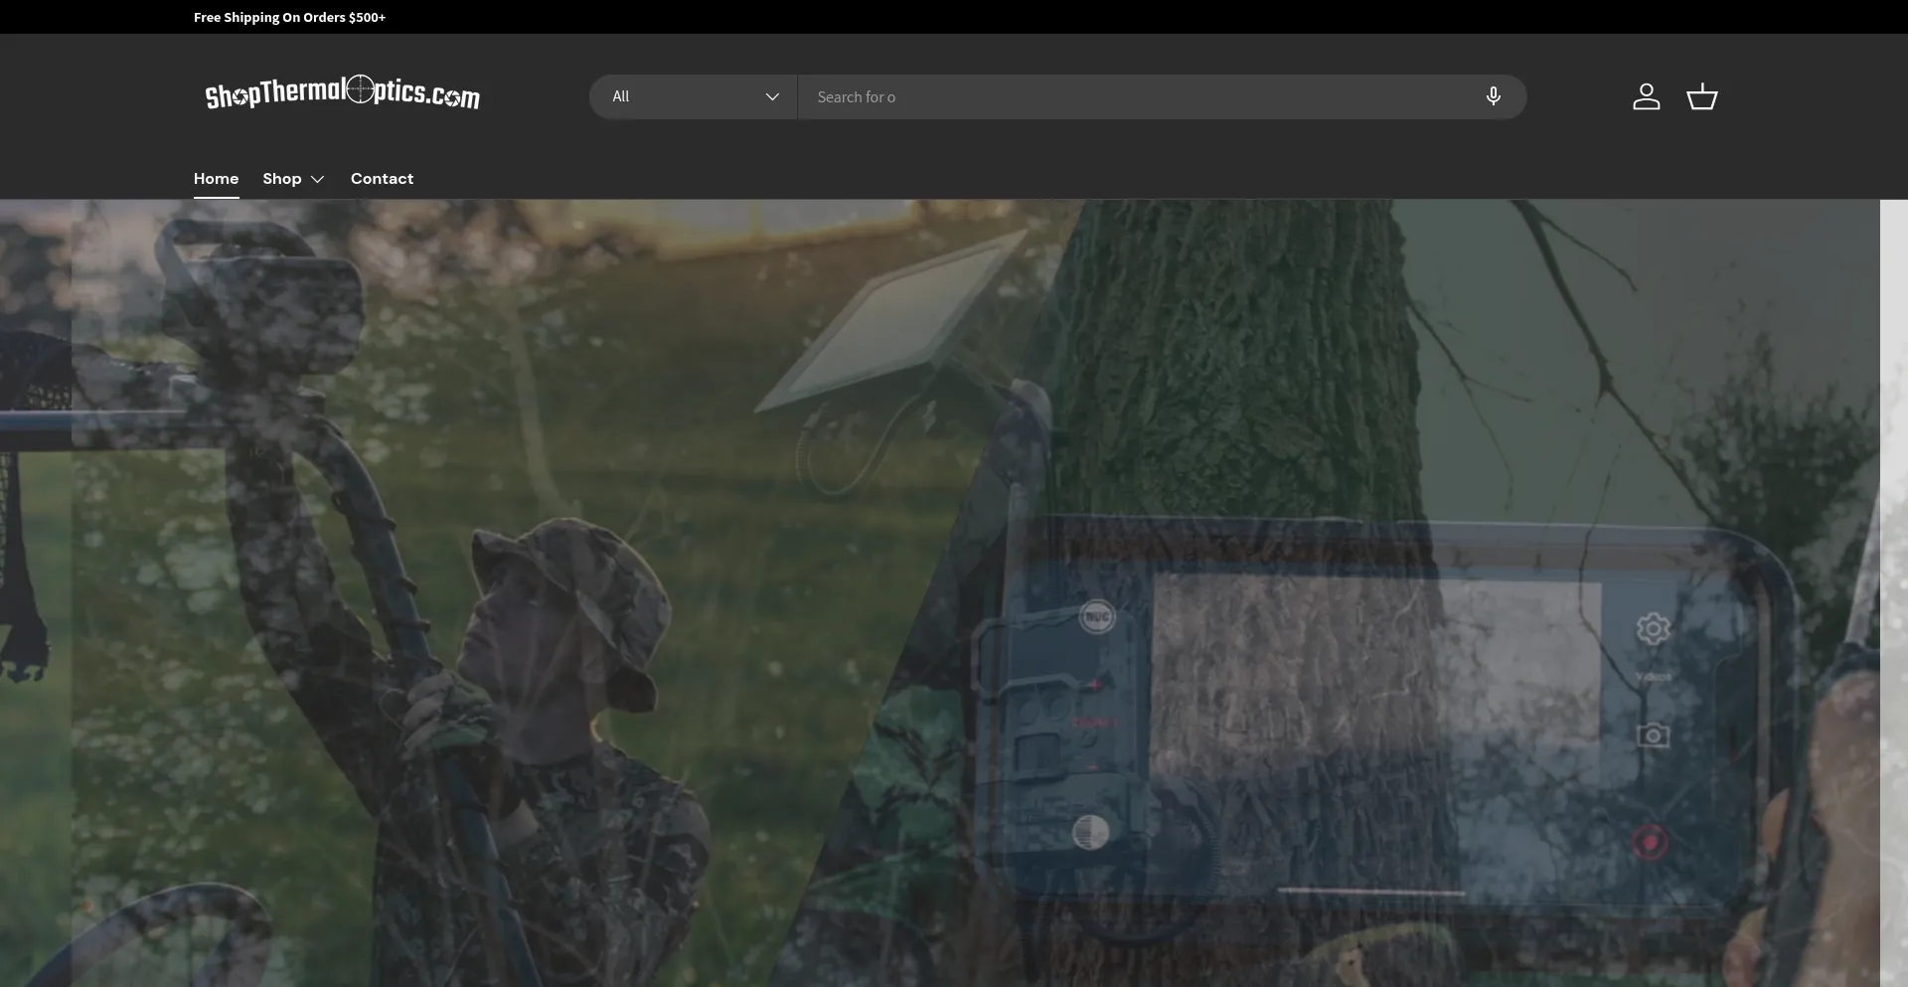Open the Contact page
Screen dimensions: 1908x987
pyautogui.click(x=382, y=179)
